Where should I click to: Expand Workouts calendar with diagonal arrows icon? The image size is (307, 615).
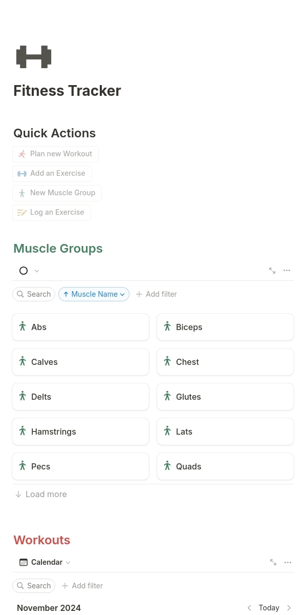273,562
